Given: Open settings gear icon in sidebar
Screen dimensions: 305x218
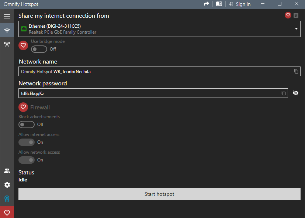Looking at the screenshot, I should (7, 185).
